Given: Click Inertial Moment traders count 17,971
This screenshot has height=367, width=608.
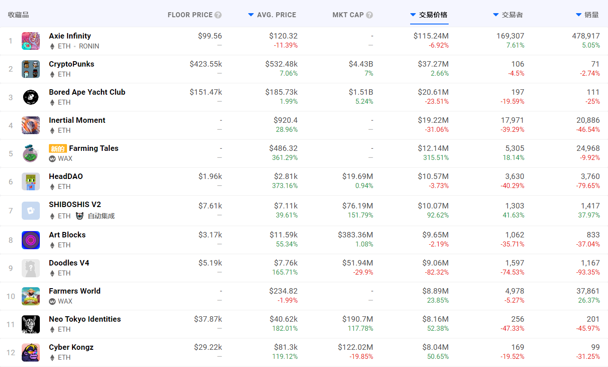Looking at the screenshot, I should click(x=512, y=120).
